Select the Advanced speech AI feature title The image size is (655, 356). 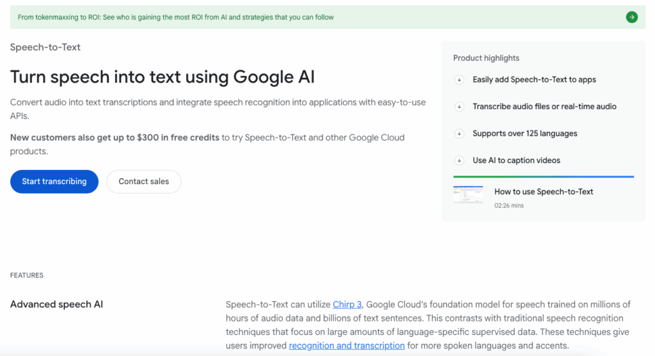click(x=56, y=304)
